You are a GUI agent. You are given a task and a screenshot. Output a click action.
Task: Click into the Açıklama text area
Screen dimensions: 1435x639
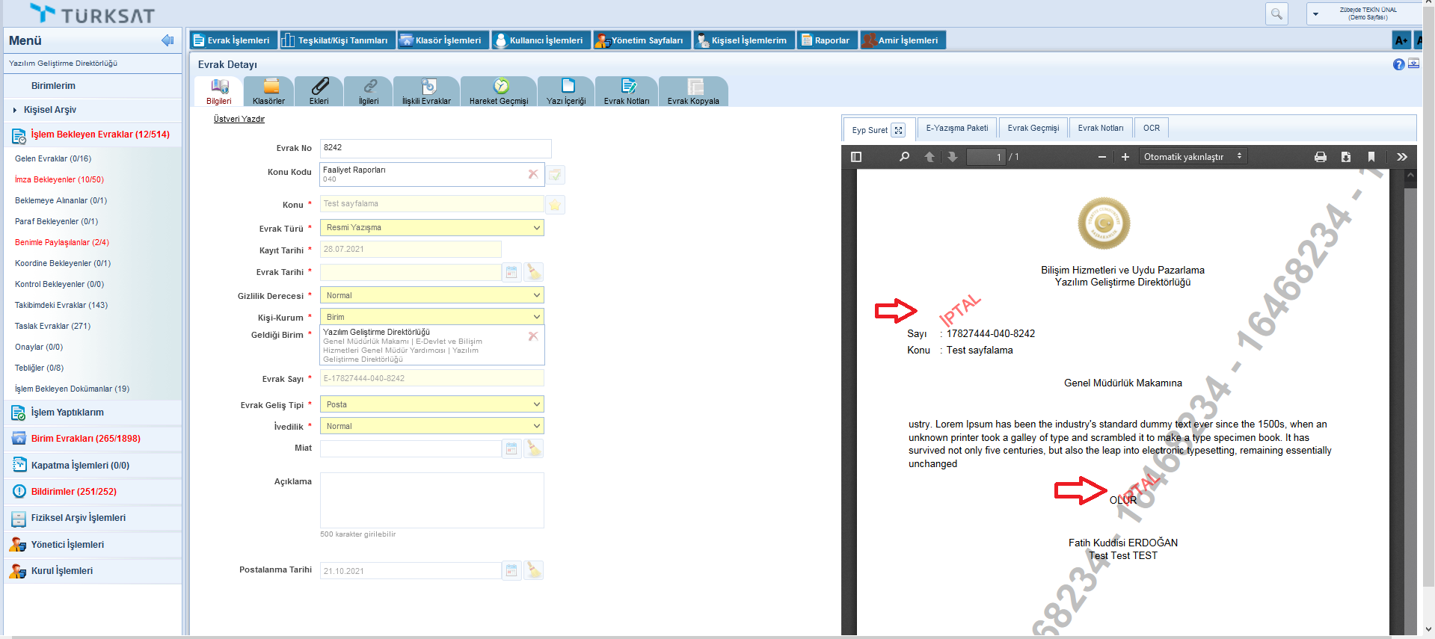tap(431, 500)
